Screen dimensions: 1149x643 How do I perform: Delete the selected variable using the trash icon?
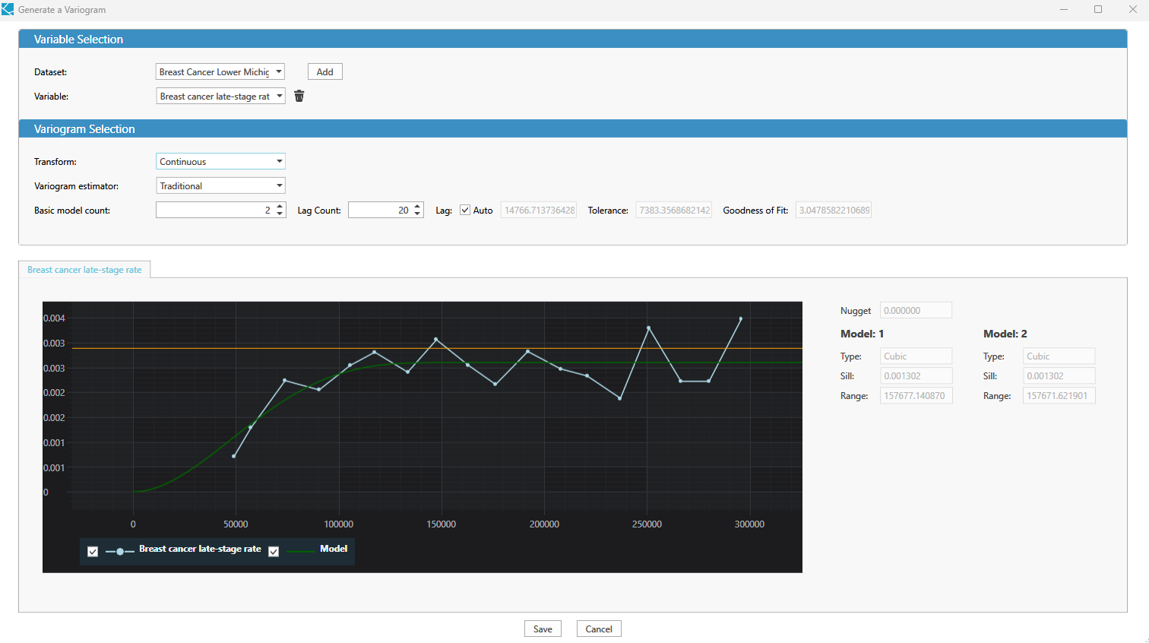pyautogui.click(x=299, y=95)
